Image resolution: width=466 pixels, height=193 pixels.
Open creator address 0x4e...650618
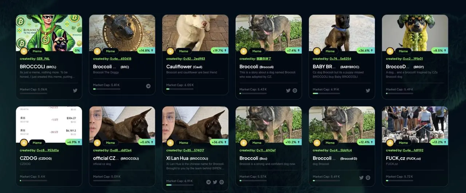[121, 59]
